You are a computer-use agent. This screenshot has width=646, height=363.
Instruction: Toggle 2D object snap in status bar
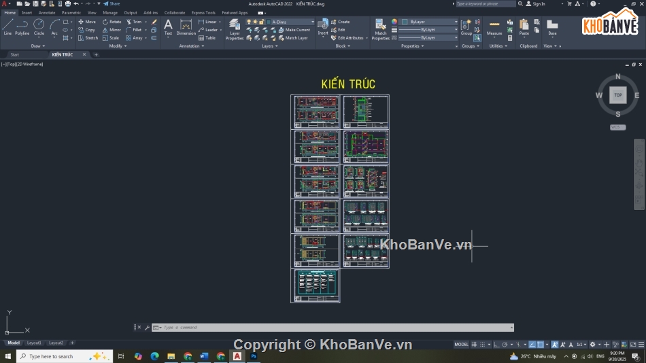pos(541,345)
